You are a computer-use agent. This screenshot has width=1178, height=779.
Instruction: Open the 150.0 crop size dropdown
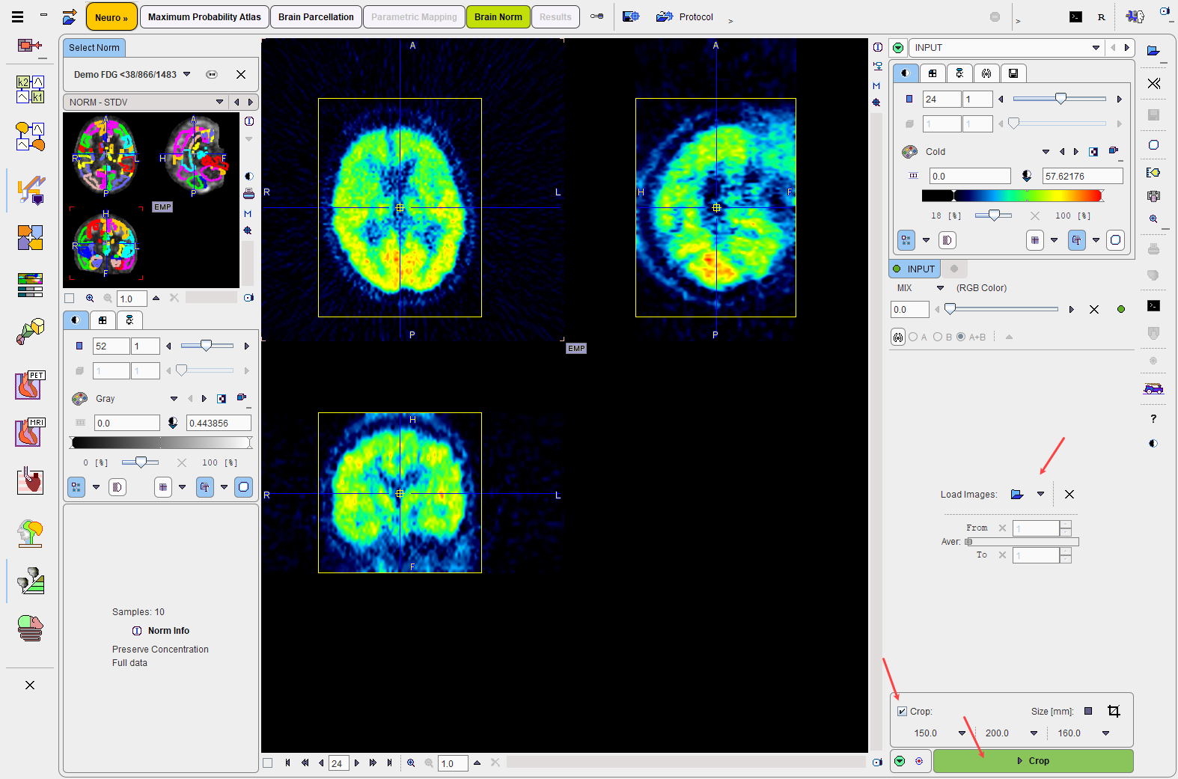point(962,733)
